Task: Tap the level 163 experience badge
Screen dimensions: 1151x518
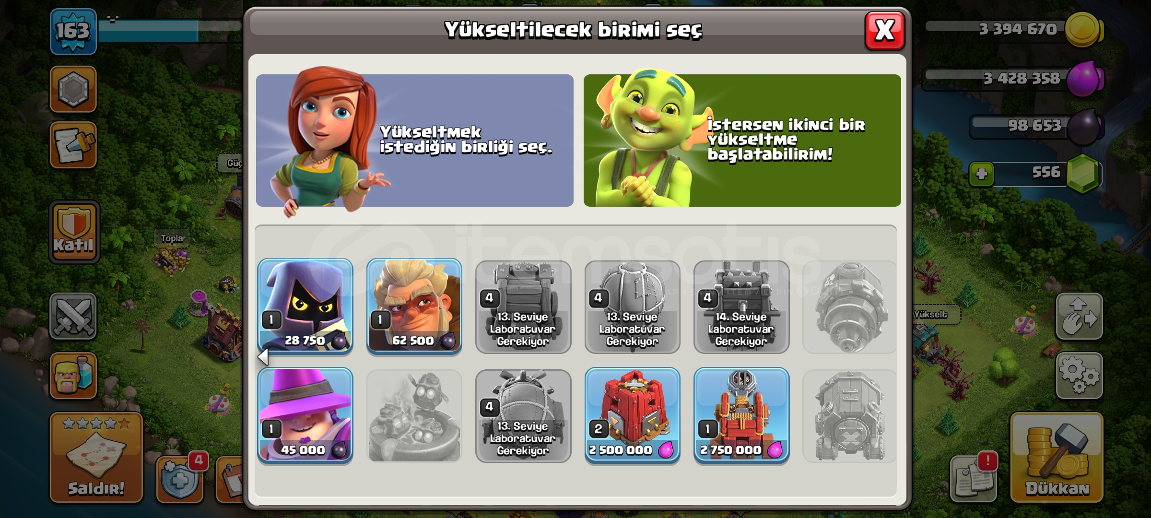Action: click(73, 31)
